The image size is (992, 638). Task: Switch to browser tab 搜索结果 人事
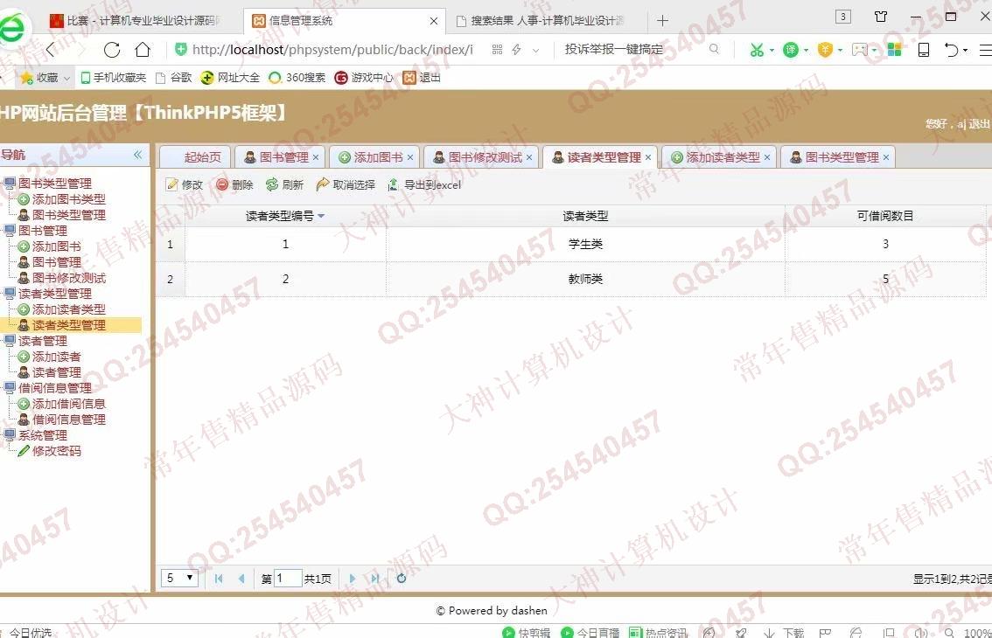point(541,21)
